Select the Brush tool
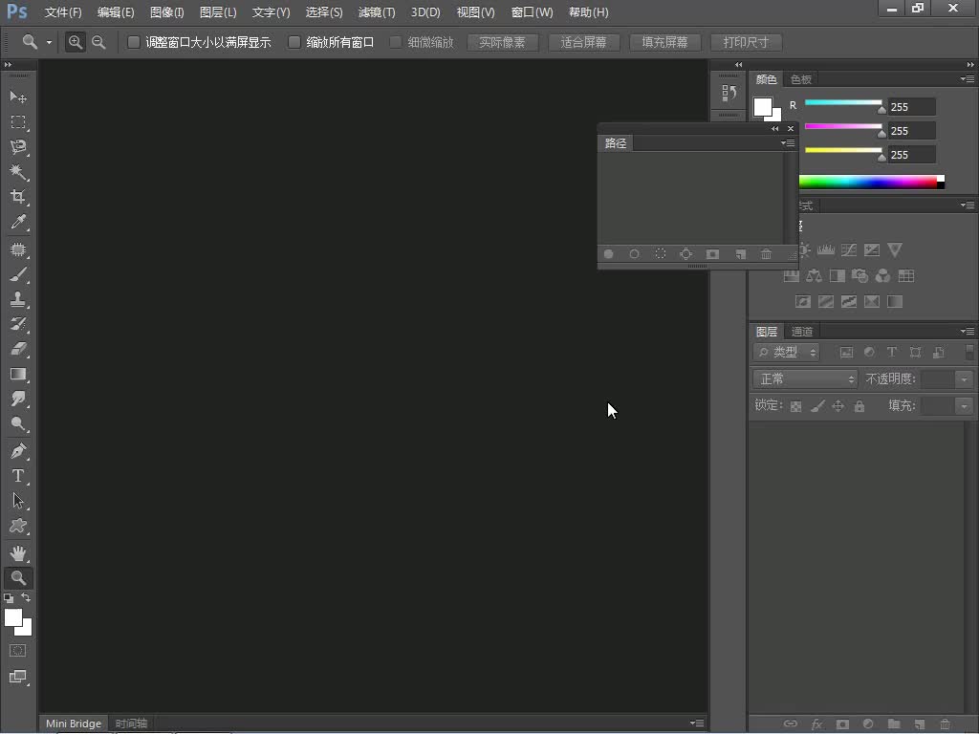 18,274
